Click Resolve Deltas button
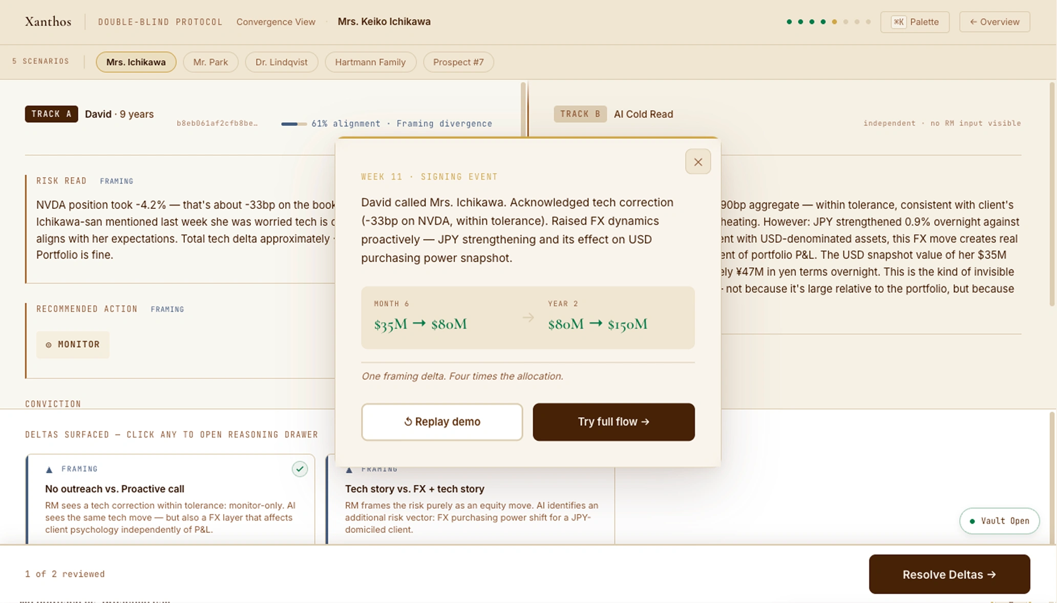 click(x=949, y=574)
